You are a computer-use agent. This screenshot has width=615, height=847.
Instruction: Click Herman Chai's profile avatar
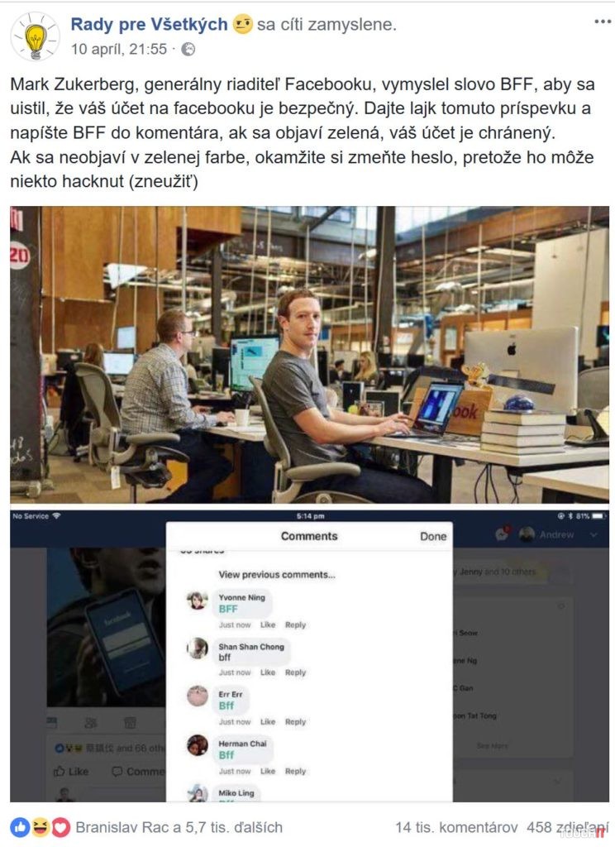198,745
